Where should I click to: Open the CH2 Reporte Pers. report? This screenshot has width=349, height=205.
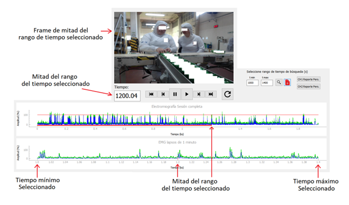click(308, 87)
